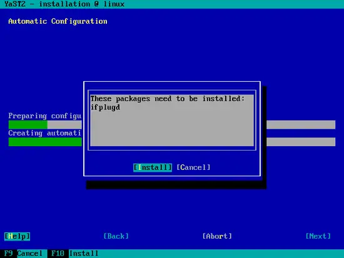Image resolution: width=344 pixels, height=258 pixels.
Task: Open Help at bottom left
Action: coord(17,236)
